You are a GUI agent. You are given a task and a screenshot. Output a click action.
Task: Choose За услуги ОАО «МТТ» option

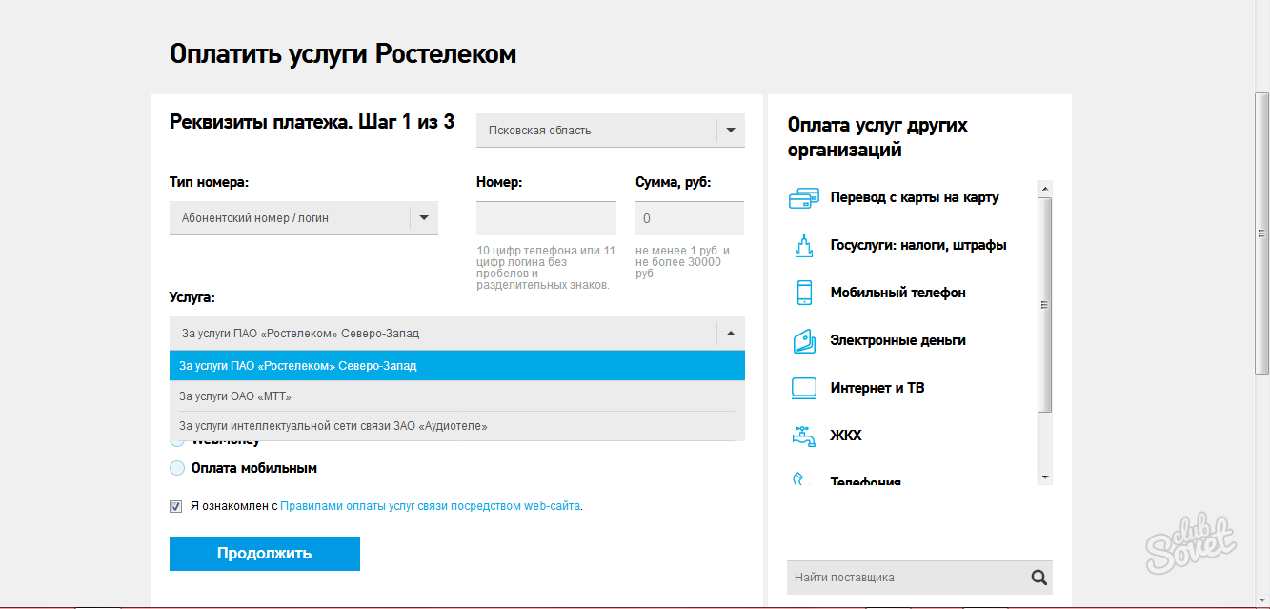[457, 396]
